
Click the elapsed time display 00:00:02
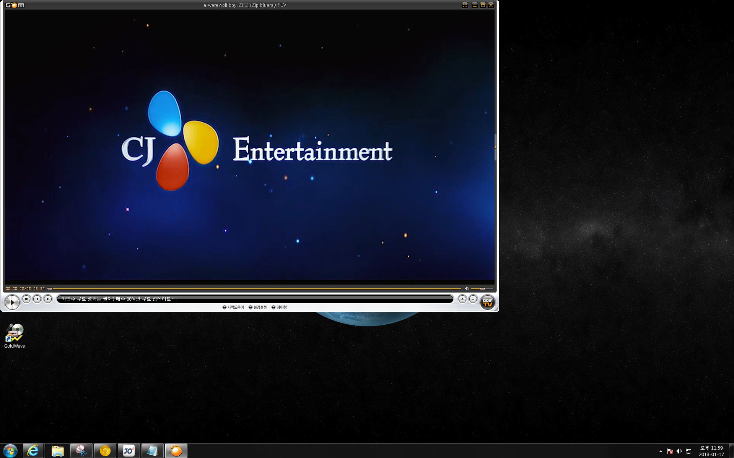click(x=15, y=288)
